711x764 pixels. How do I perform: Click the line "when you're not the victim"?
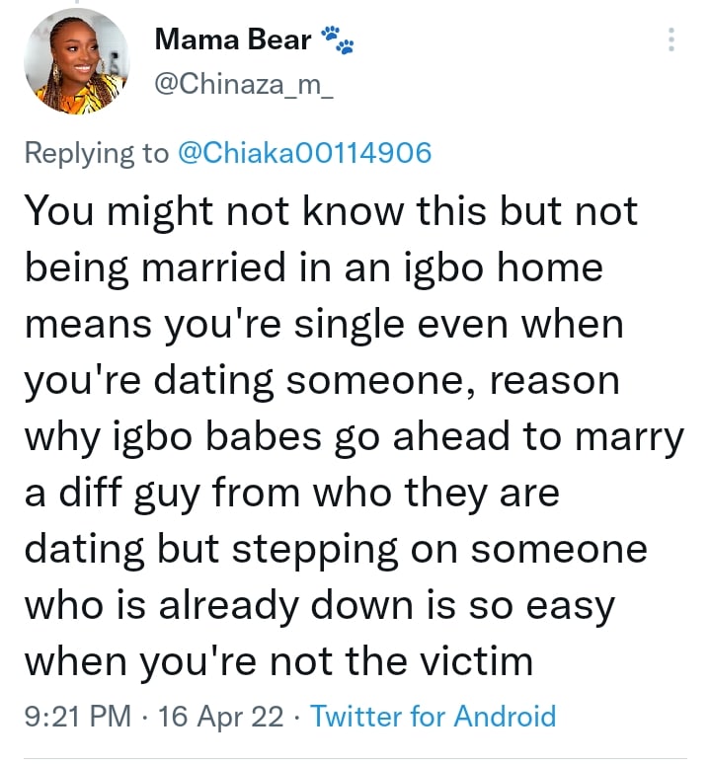click(277, 660)
